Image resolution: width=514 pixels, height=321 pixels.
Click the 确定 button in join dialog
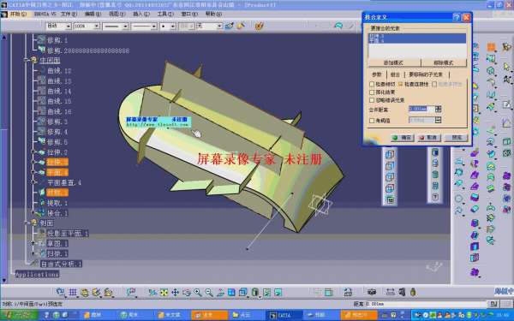tap(403, 138)
